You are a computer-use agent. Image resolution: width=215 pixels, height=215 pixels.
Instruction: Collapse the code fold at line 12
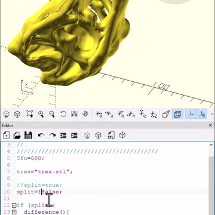(14, 205)
